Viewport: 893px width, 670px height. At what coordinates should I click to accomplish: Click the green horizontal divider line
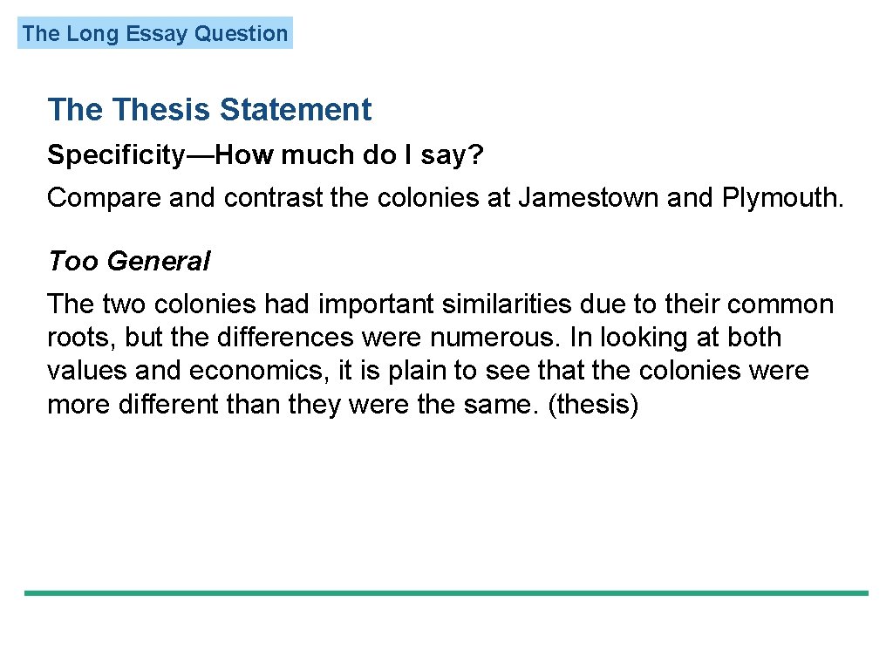pos(446,593)
